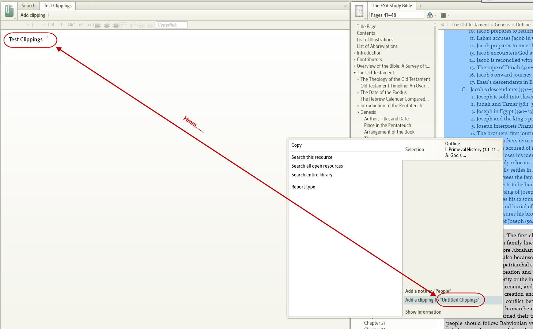This screenshot has height=329, width=533.
Task: Switch to the Search tab
Action: [29, 6]
